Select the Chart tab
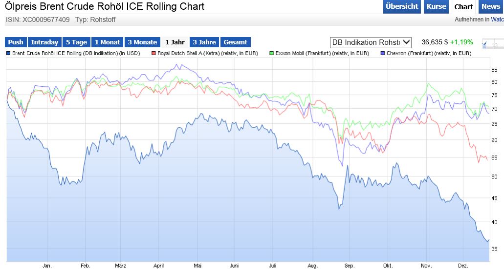Image resolution: width=504 pixels, height=271 pixels. 463,6
